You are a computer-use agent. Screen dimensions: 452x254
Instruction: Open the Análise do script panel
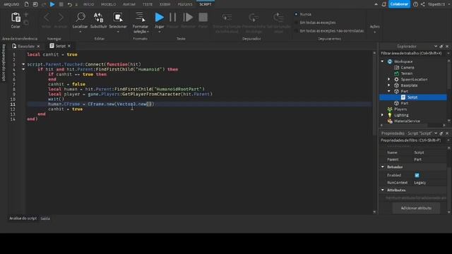(x=23, y=218)
